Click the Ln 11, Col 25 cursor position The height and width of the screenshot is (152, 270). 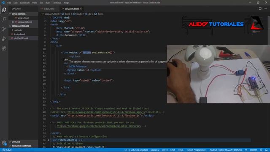[x=136, y=150]
